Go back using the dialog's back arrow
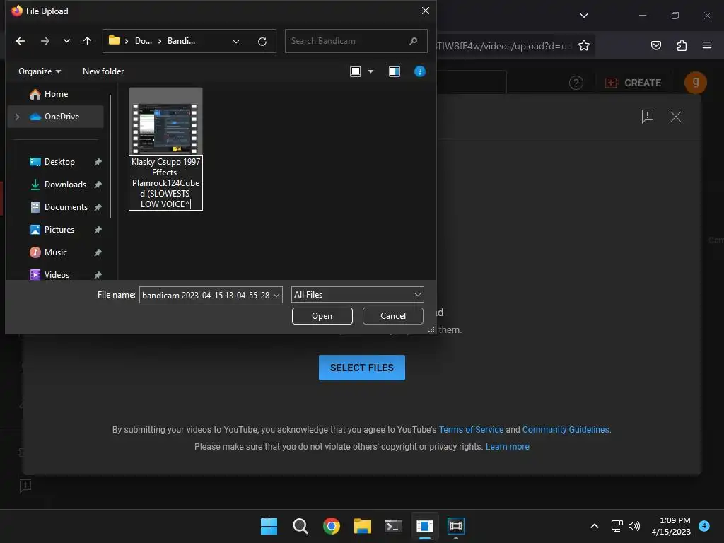The image size is (724, 543). click(x=21, y=41)
